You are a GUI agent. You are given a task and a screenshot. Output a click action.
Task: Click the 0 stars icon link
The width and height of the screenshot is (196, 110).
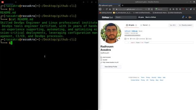click(149, 39)
